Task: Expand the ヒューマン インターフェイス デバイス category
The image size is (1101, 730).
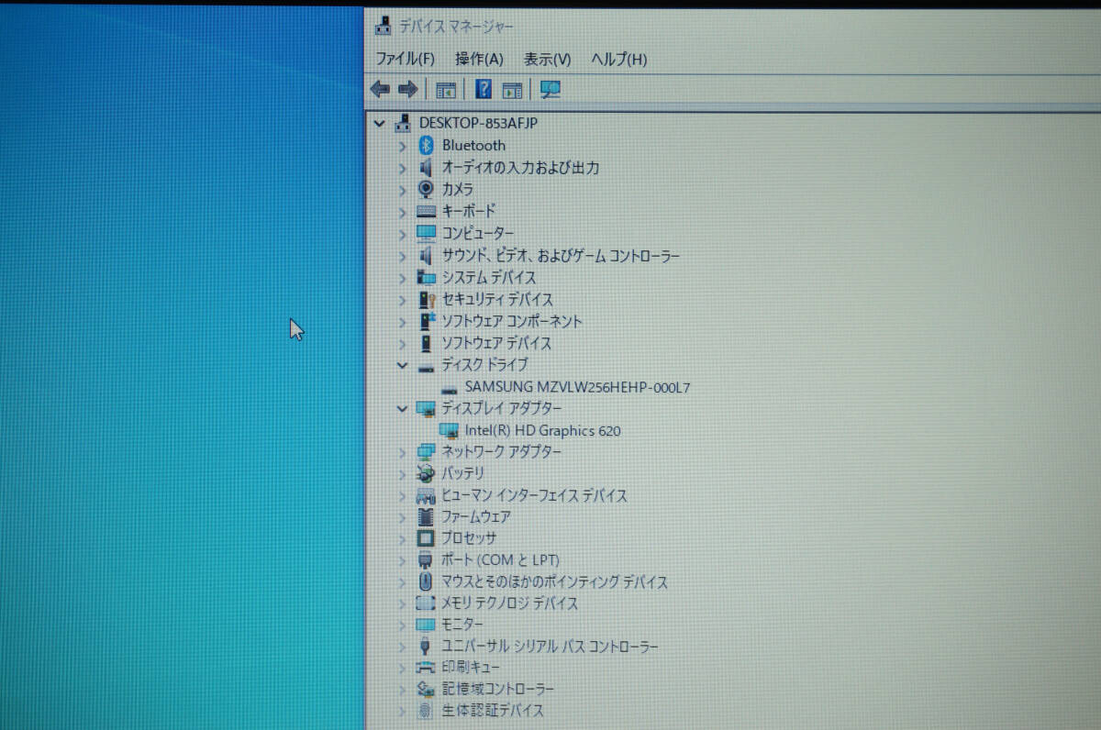Action: click(402, 495)
